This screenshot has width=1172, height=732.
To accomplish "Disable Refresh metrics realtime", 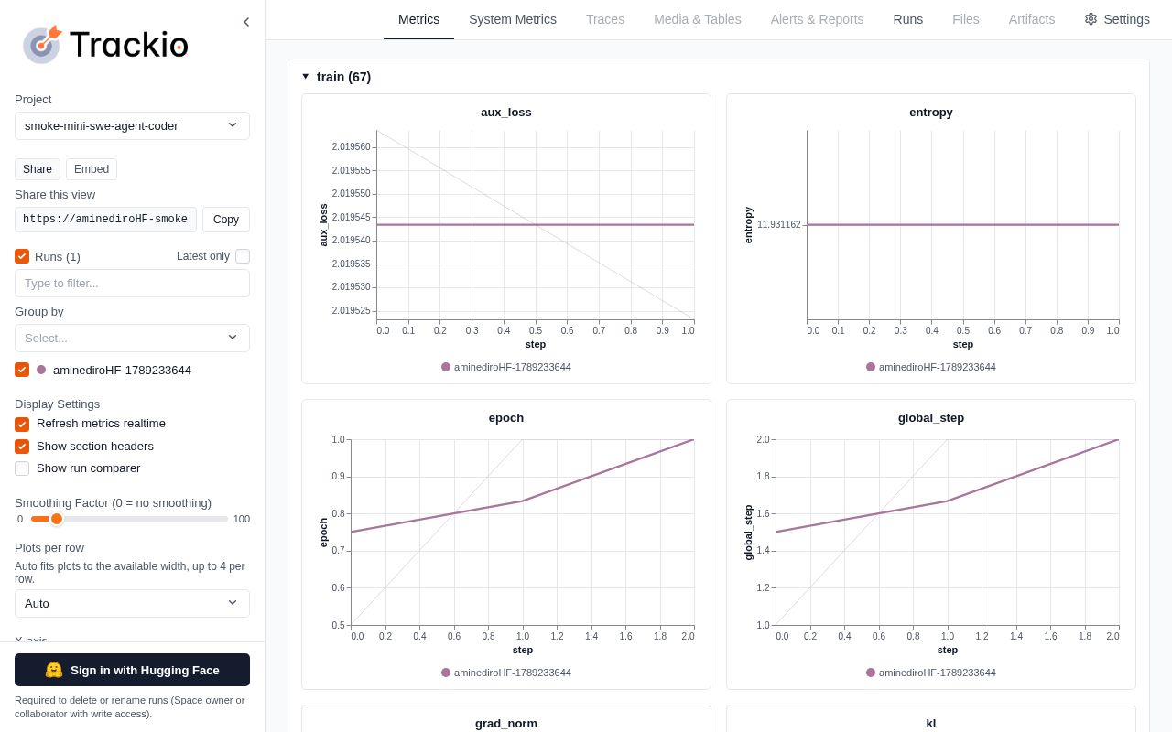I will point(22,424).
